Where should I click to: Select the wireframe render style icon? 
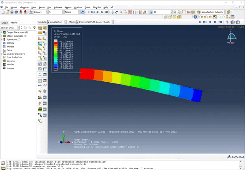coord(165,17)
